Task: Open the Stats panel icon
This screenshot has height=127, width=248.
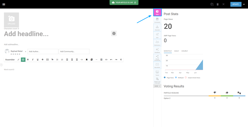Action: 157,12
